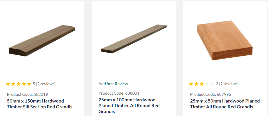Select Product Code 607996 text
This screenshot has height=116, width=268.
210,94
